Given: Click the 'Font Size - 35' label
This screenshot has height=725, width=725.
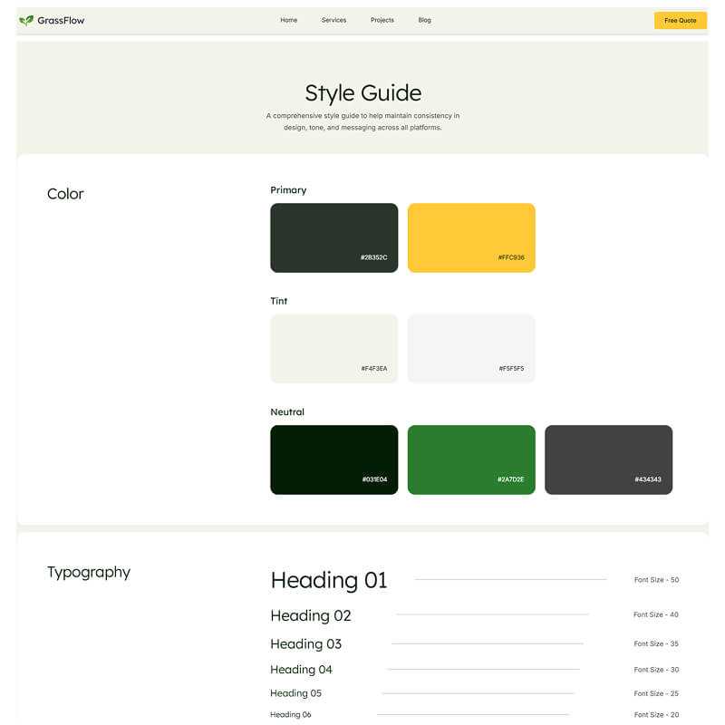Looking at the screenshot, I should click(656, 643).
